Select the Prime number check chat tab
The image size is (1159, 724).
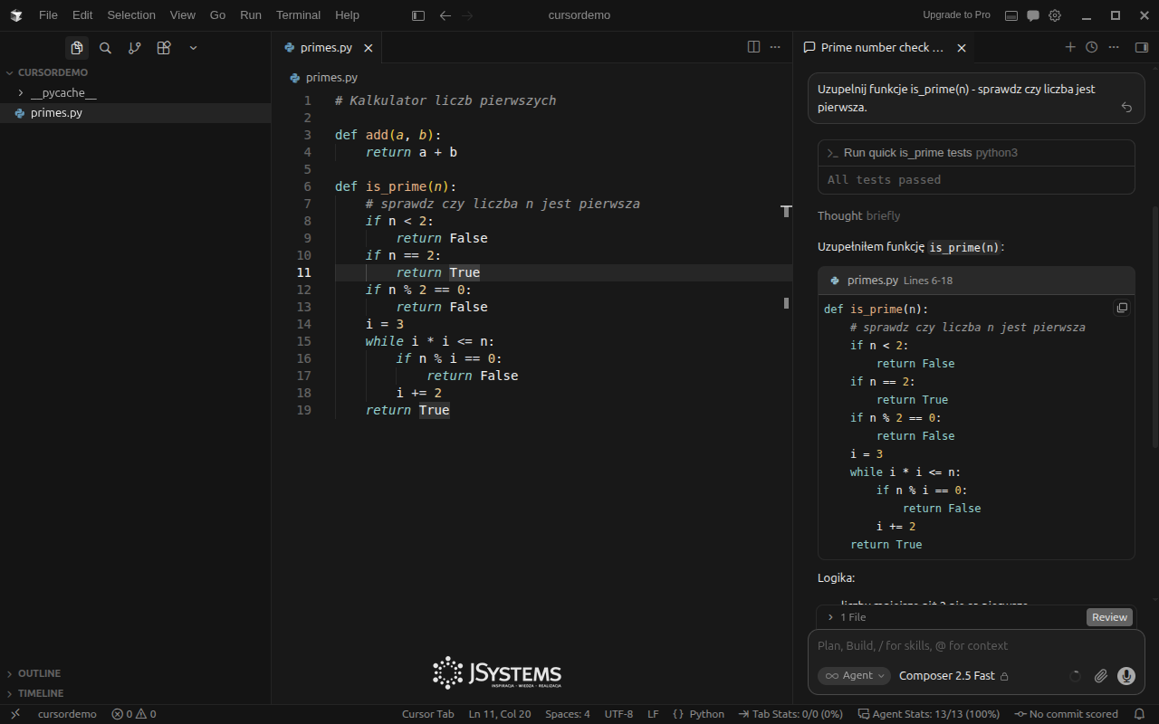pyautogui.click(x=882, y=48)
